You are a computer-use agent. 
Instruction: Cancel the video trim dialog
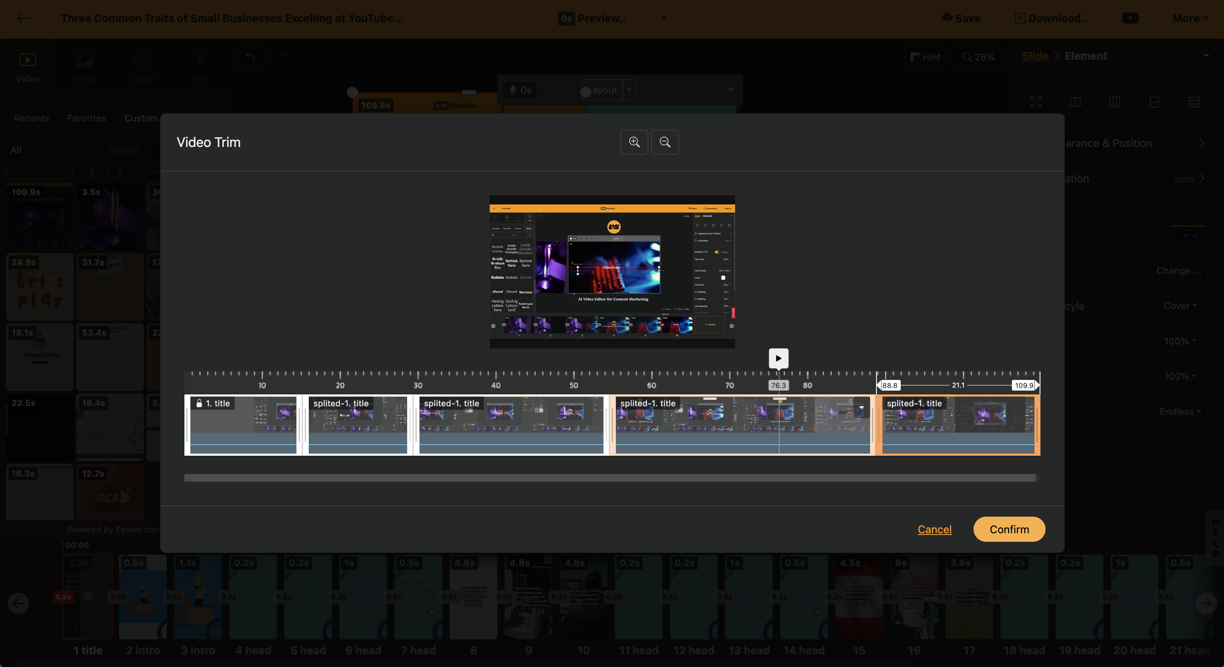(x=934, y=529)
